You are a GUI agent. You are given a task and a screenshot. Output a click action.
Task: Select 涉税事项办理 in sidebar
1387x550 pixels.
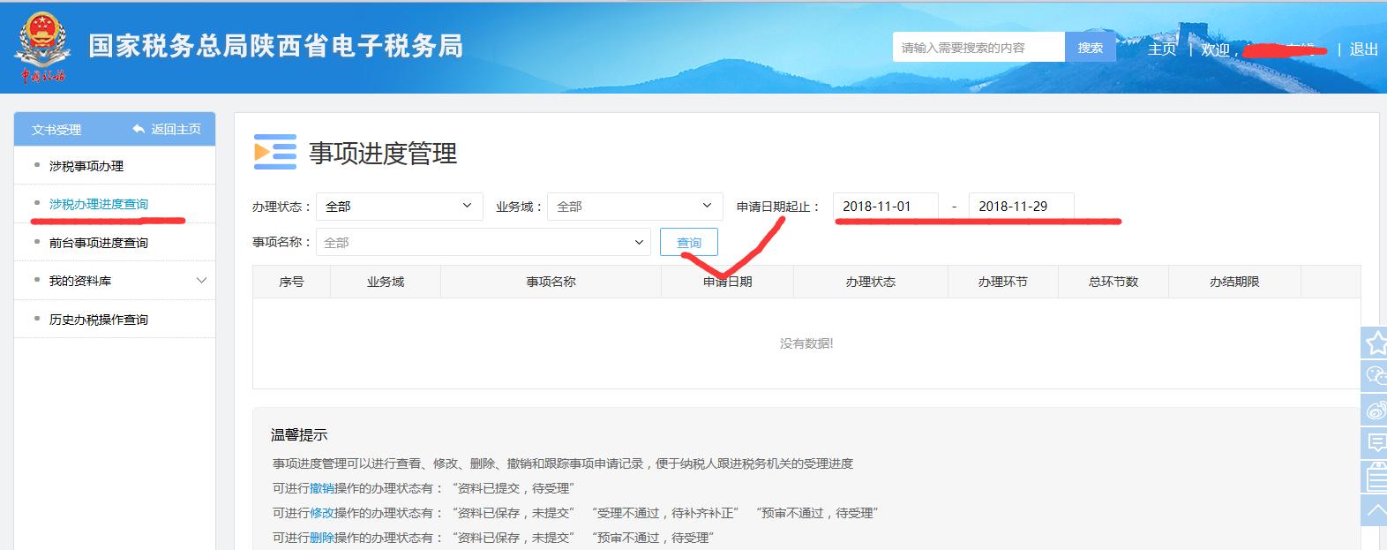(86, 166)
